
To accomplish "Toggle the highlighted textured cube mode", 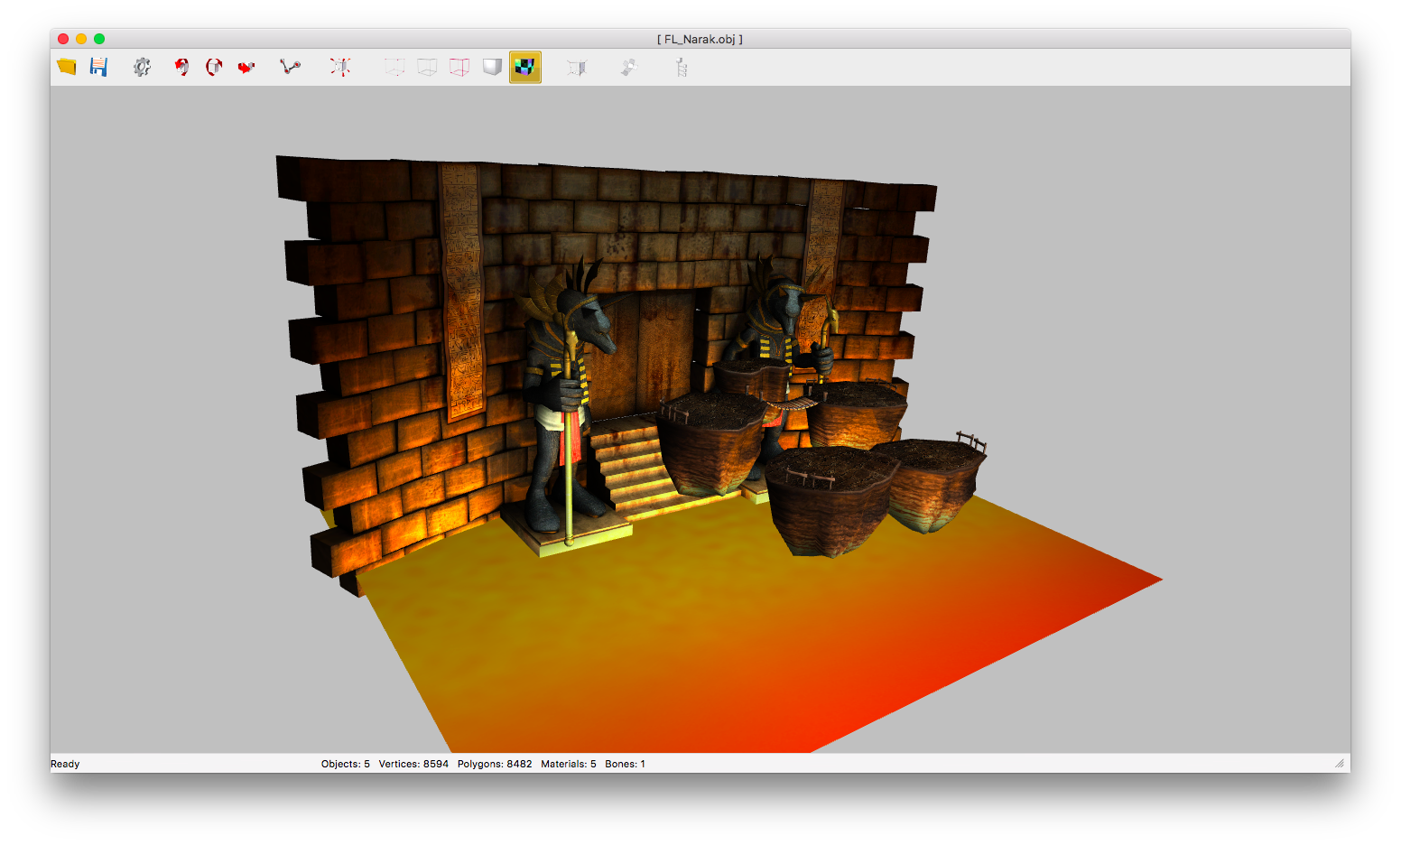I will (x=524, y=67).
